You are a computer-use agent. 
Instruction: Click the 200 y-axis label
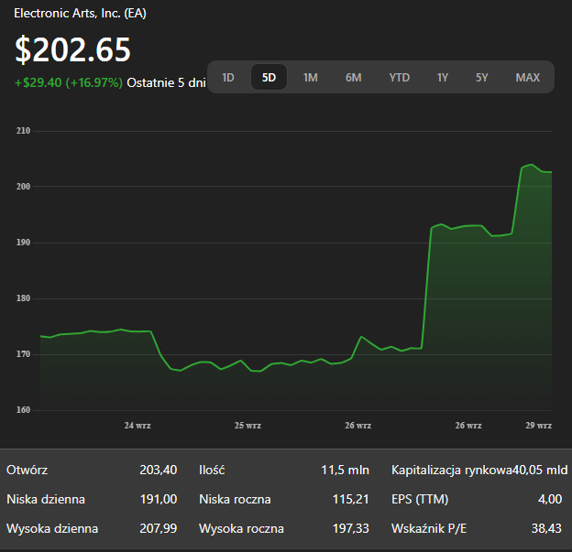click(23, 187)
